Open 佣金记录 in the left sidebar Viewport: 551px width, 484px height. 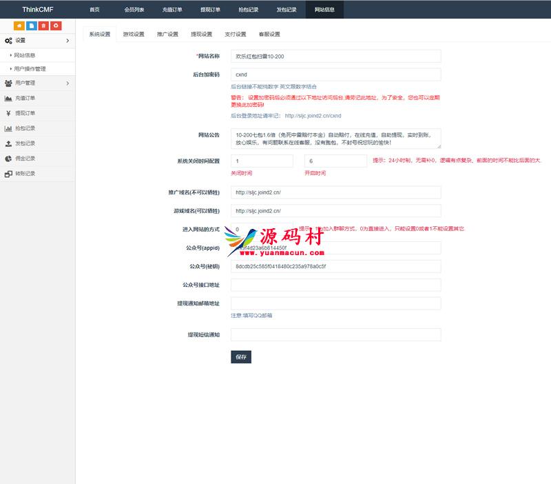(25, 159)
